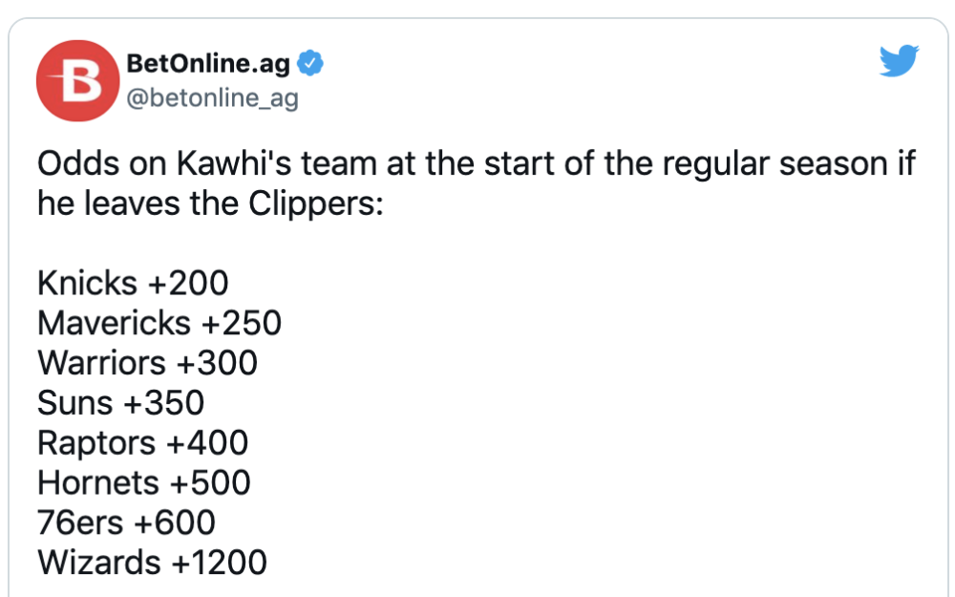Viewport: 955px width, 597px height.
Task: Click the Mavericks team name
Action: click(x=114, y=323)
